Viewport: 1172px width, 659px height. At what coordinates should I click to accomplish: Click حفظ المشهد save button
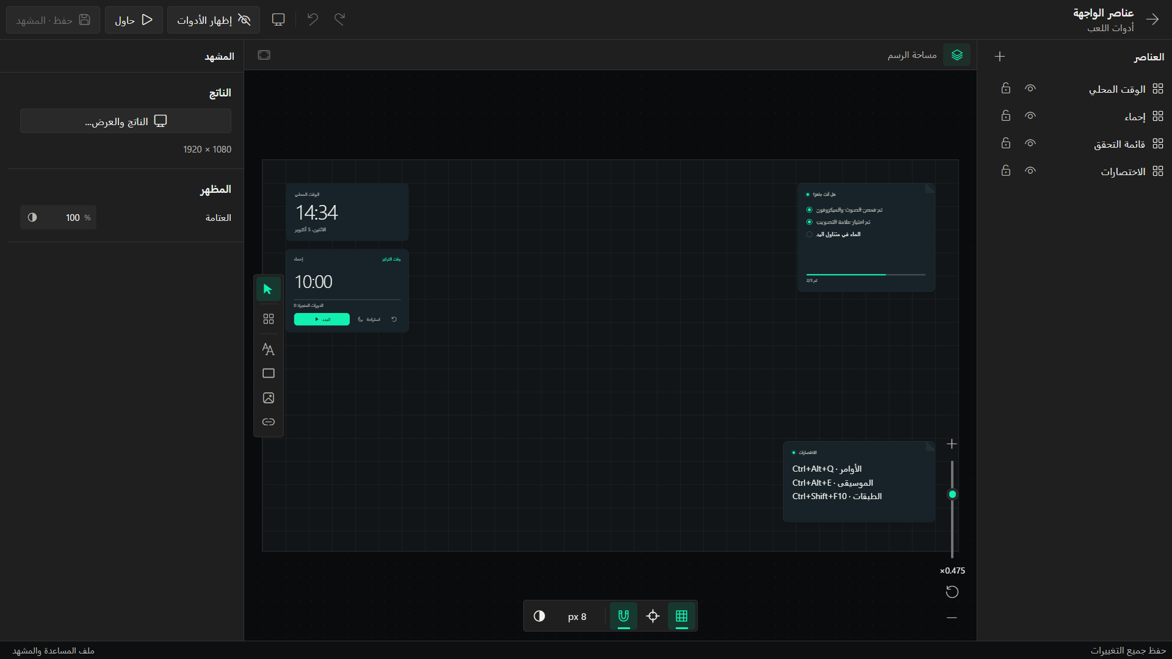pyautogui.click(x=53, y=20)
